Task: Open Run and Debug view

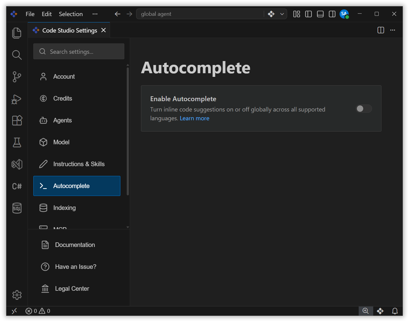Action: [x=17, y=99]
